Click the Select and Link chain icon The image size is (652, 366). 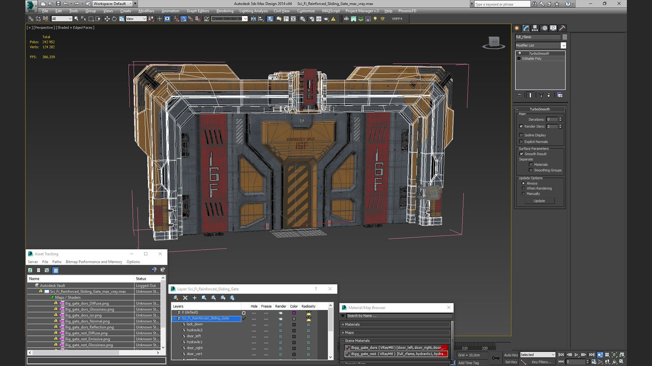click(31, 19)
